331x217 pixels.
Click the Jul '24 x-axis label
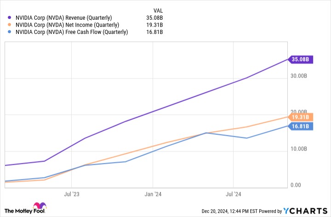click(x=233, y=194)
